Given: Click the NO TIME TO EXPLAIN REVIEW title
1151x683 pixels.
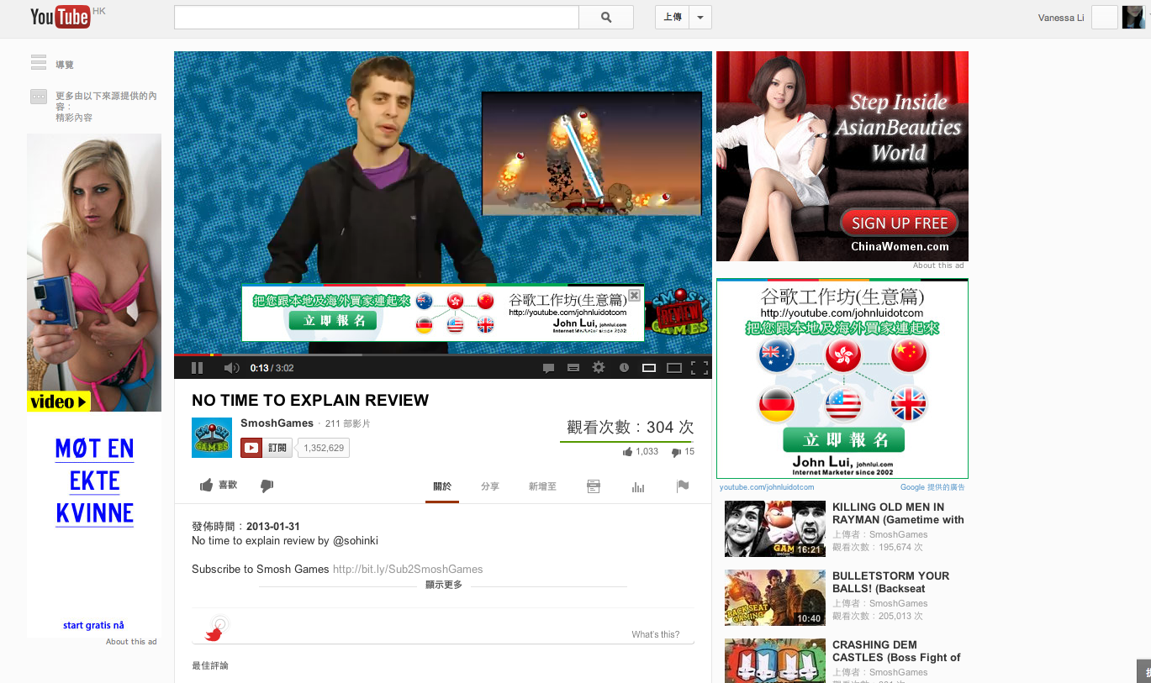Looking at the screenshot, I should 310,401.
